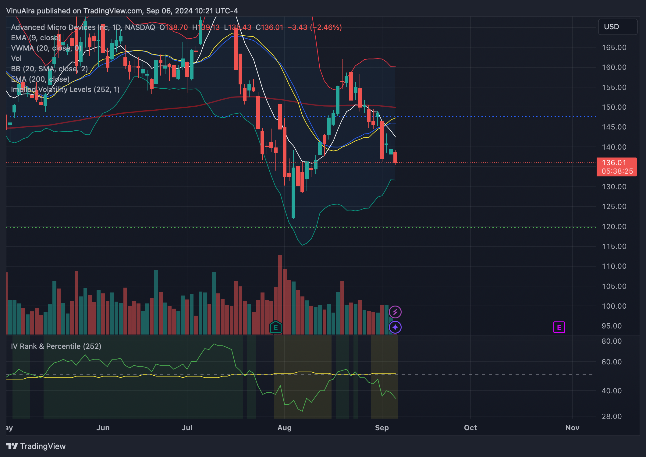Click the Advanced Micro Devices symbol title

83,27
